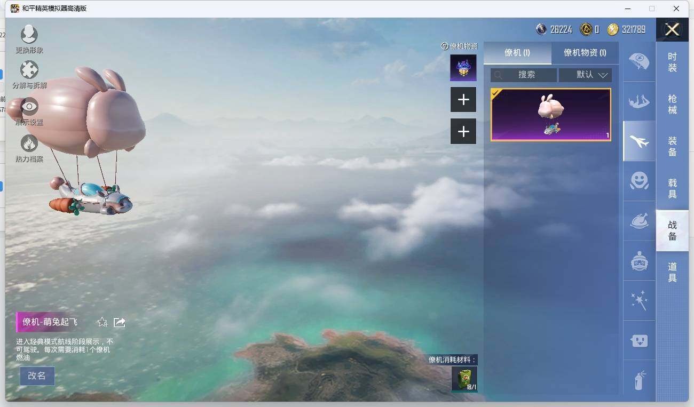The image size is (694, 407).
Task: Click the 僚机-萌兔起飞 name label
Action: [50, 322]
